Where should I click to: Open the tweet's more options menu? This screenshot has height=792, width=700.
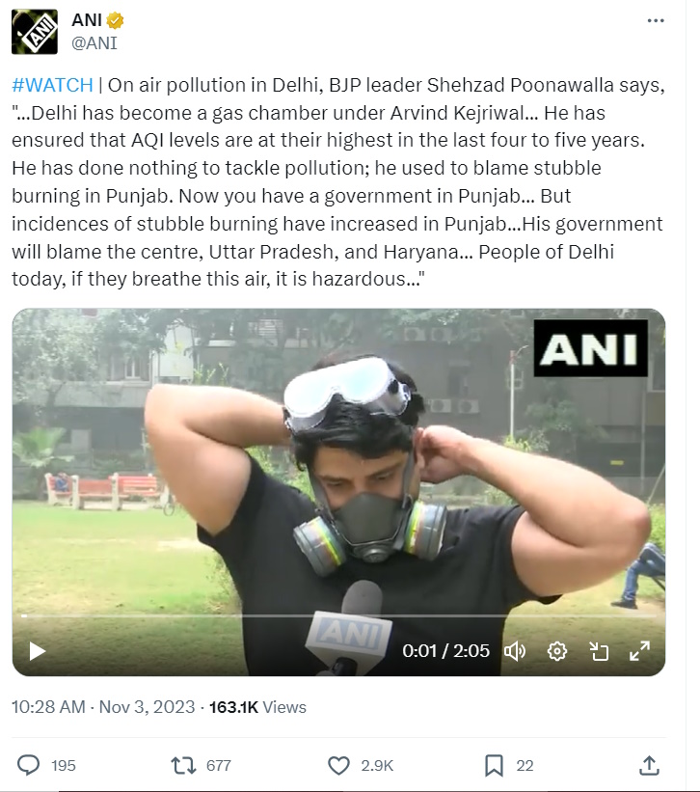656,20
